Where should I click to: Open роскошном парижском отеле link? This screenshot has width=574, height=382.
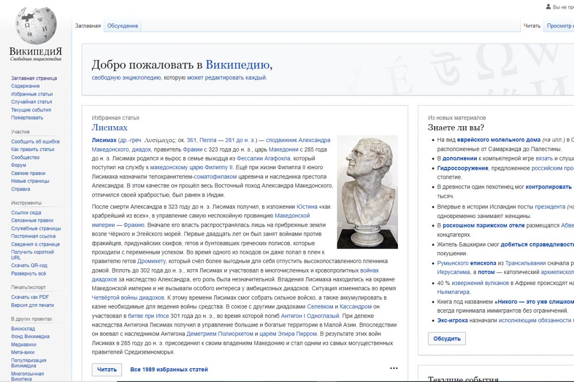(x=483, y=225)
